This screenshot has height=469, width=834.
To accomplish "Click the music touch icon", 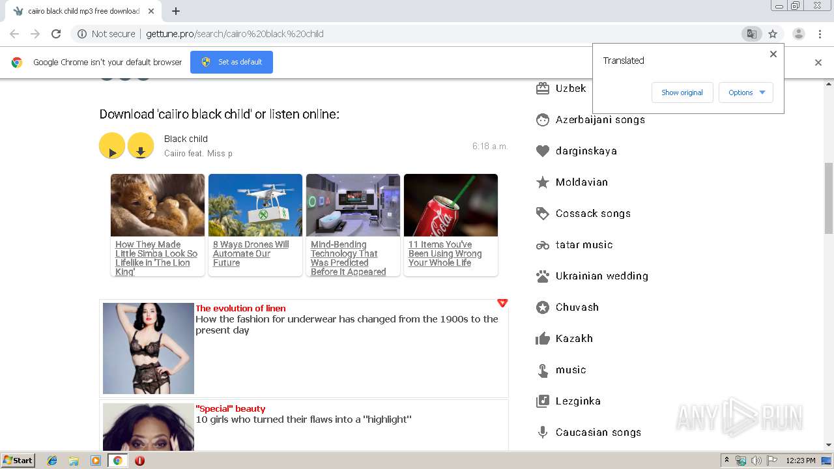I will point(543,370).
